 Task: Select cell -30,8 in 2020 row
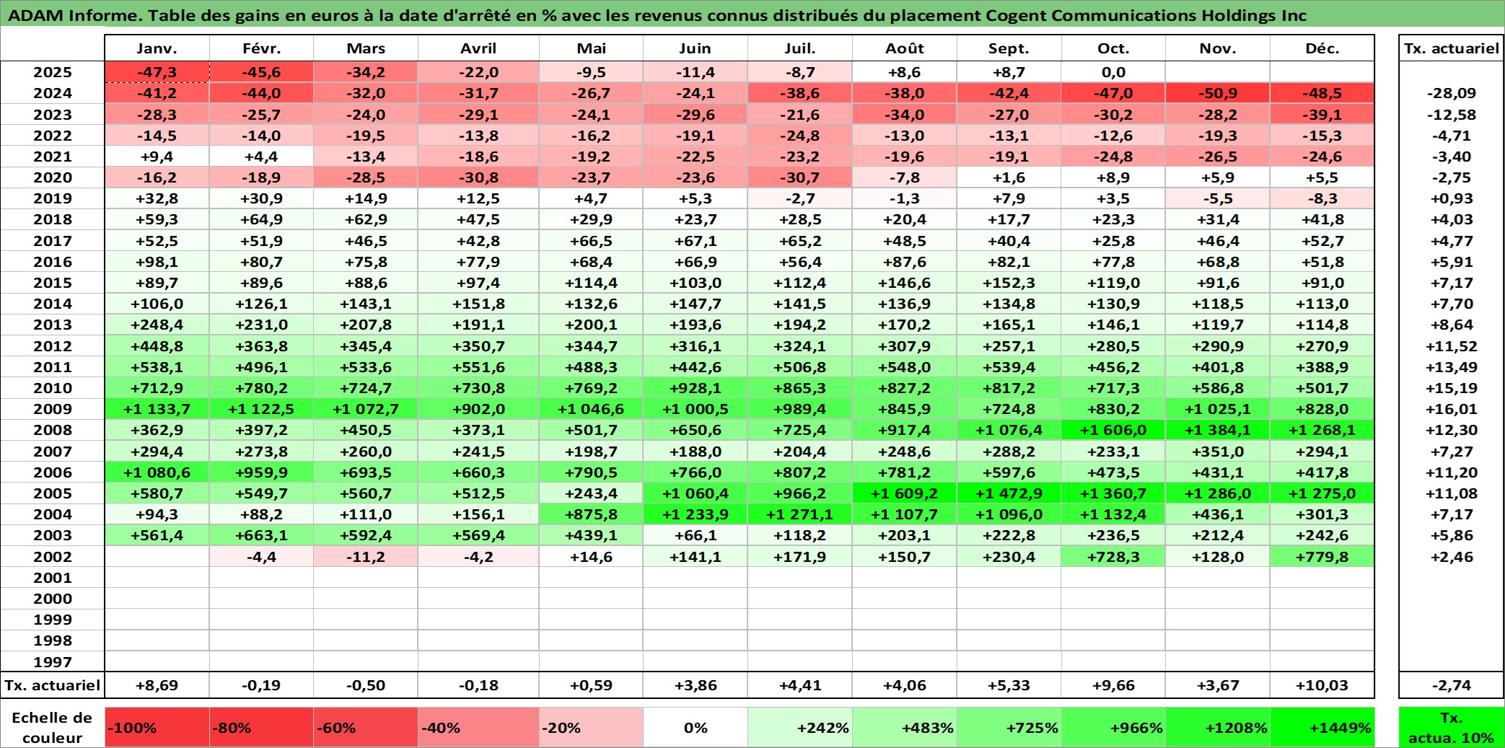[478, 177]
